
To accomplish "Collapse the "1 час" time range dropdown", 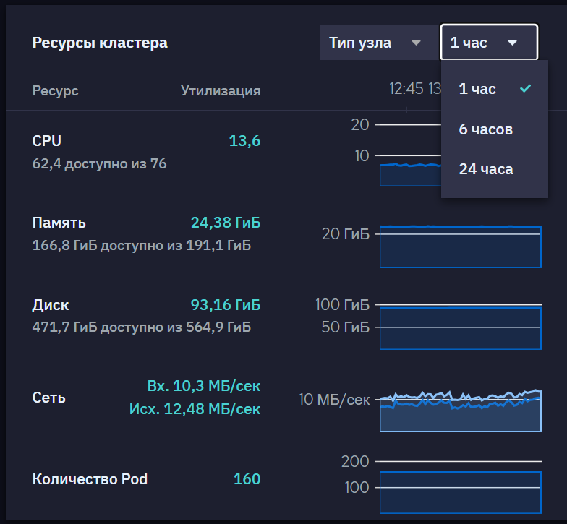I will tap(489, 42).
